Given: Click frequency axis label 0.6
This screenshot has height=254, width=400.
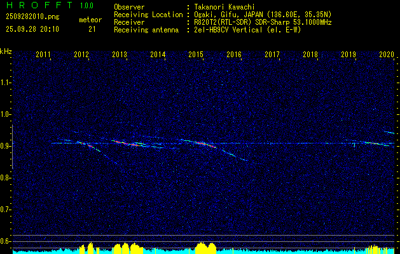Looking at the screenshot, I should tap(5, 241).
